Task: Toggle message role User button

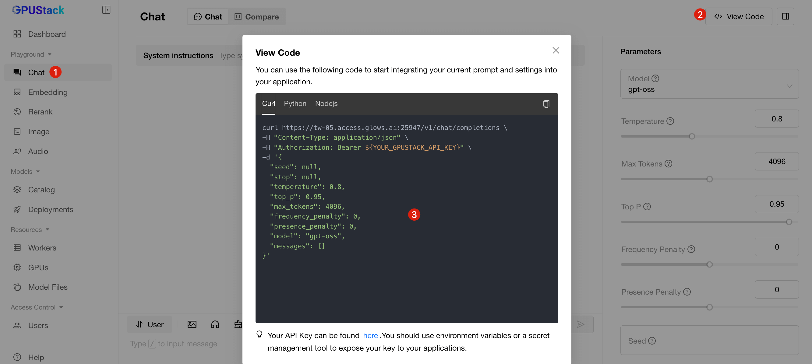Action: click(150, 324)
